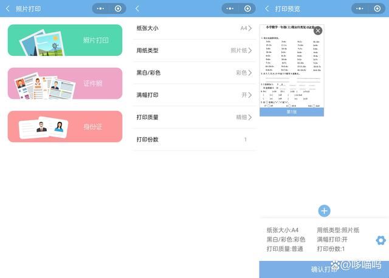The height and width of the screenshot is (278, 389).
Task: Edit the 打印份数 copies value
Action: pyautogui.click(x=194, y=140)
